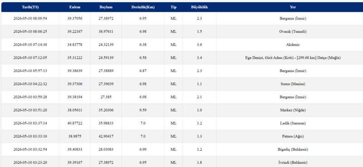Select the timestamp 2026-05-10 03:59:28

30,97
